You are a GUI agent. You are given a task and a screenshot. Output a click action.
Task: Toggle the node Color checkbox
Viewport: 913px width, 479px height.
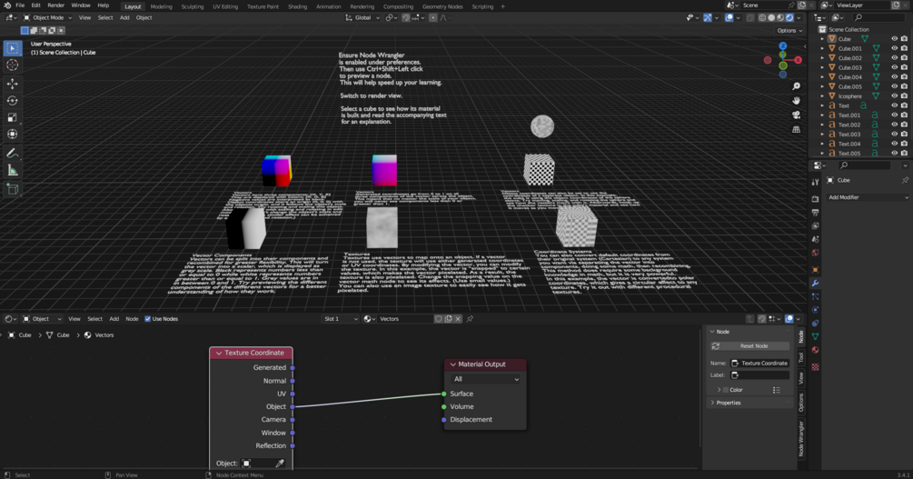tap(726, 390)
